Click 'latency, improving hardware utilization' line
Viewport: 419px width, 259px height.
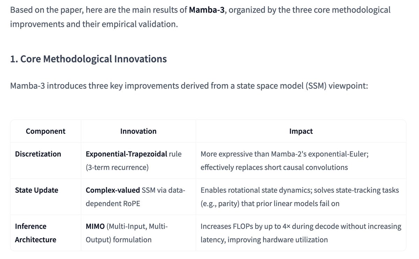[x=264, y=240]
